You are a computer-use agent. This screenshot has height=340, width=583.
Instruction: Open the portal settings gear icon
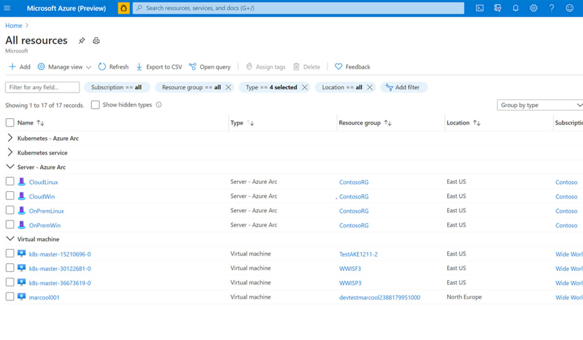tap(533, 8)
